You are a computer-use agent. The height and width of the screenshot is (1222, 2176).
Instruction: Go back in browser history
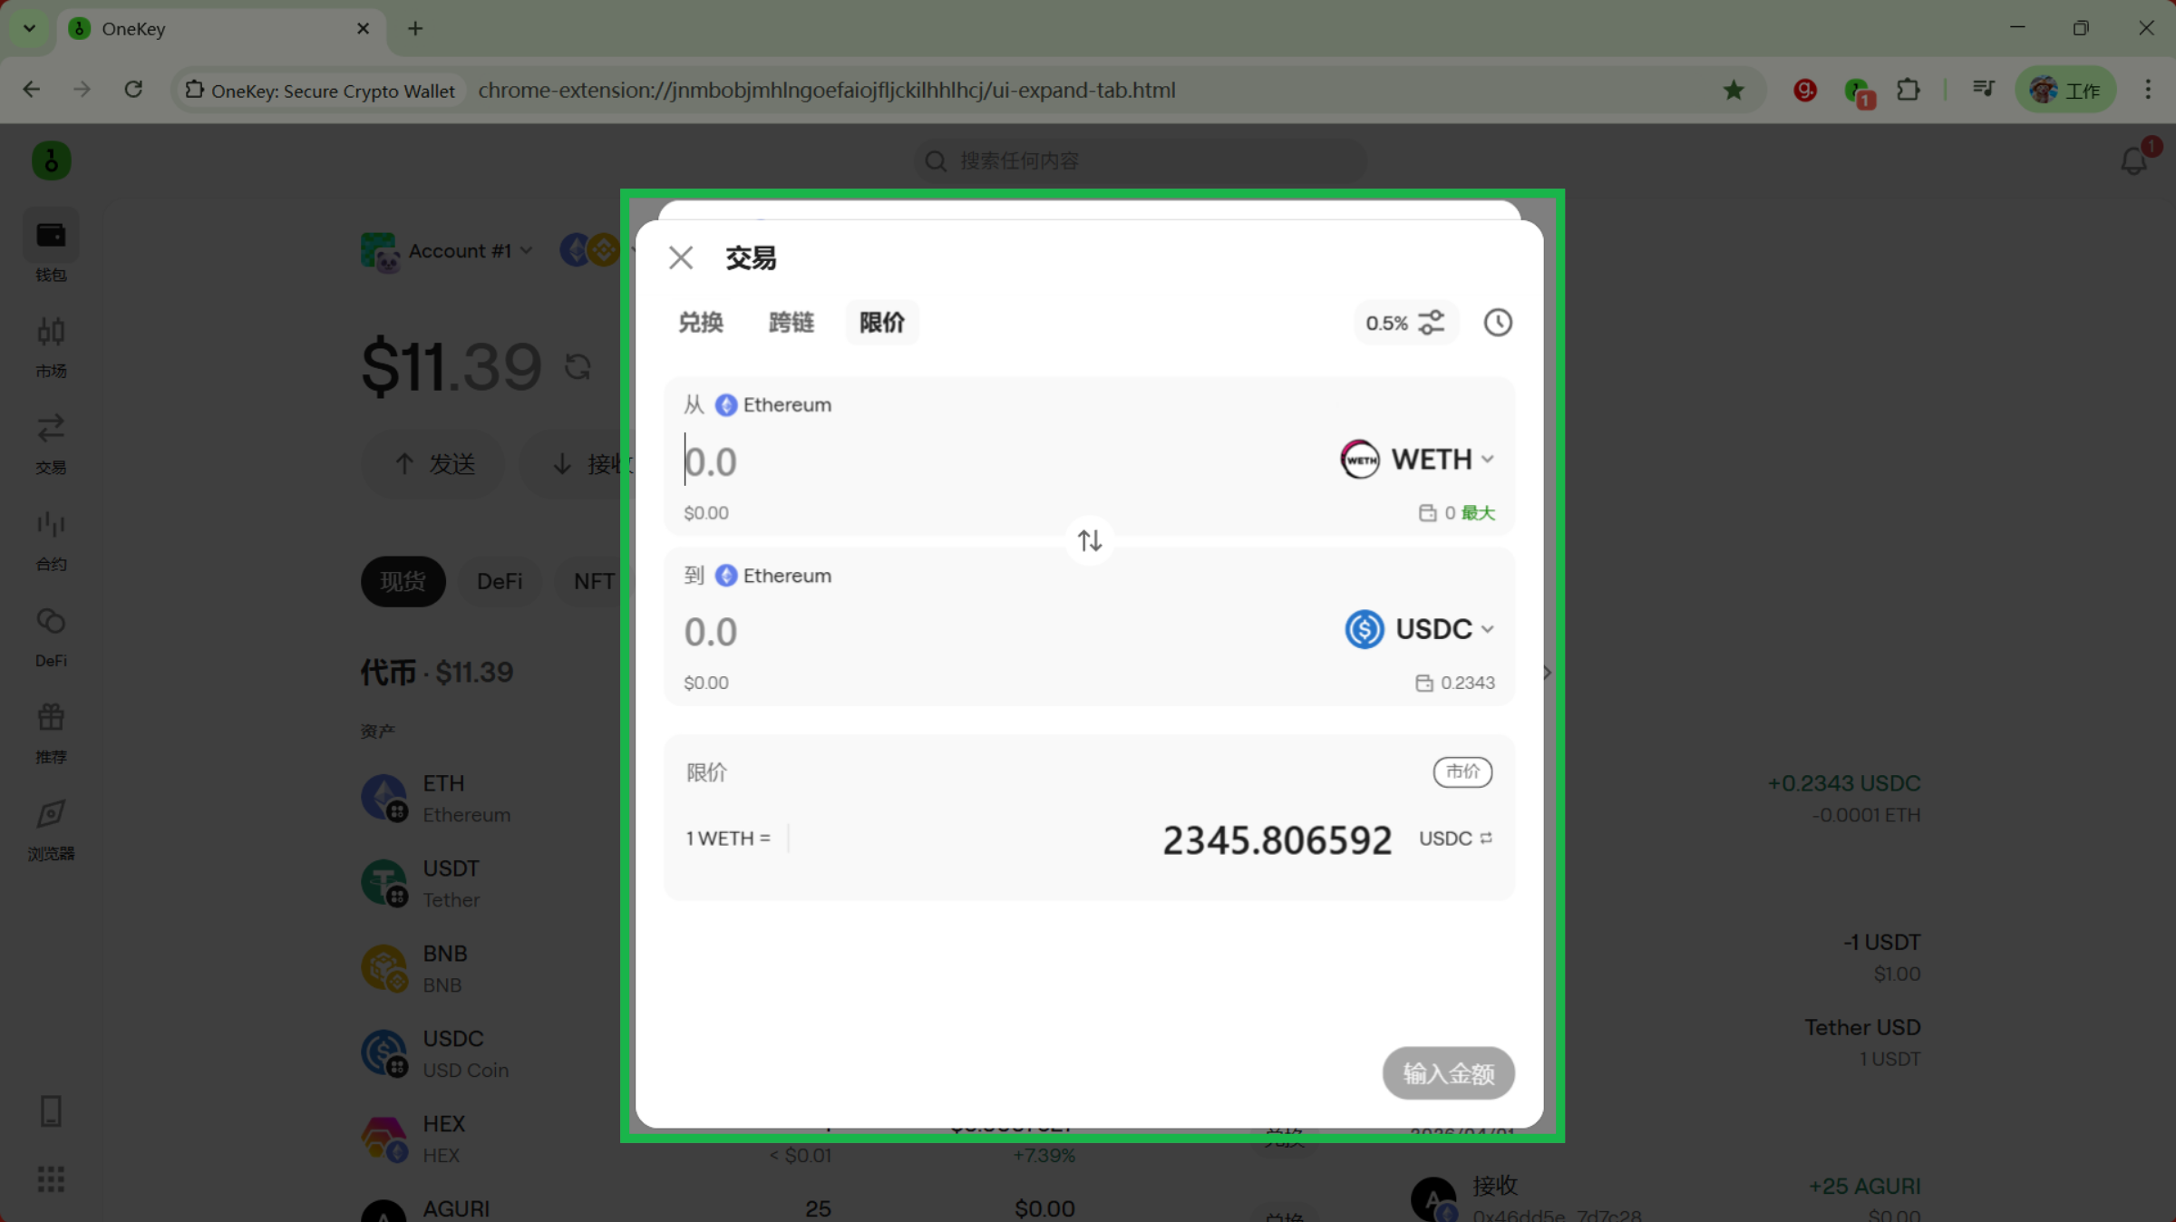(x=32, y=90)
